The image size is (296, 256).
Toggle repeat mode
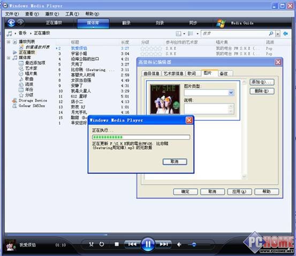102,244
